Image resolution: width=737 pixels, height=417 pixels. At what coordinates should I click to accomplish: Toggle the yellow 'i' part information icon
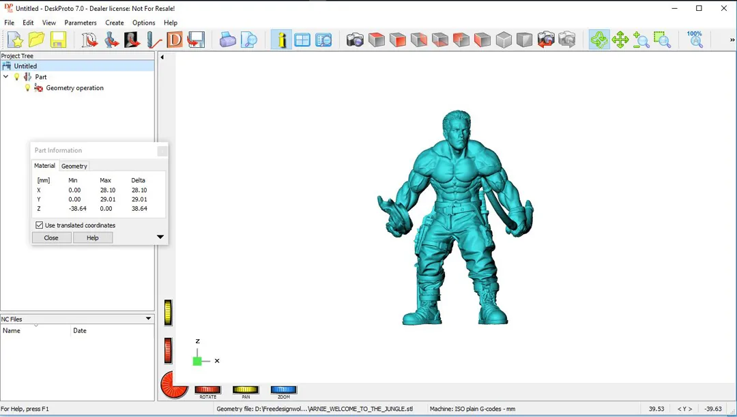pyautogui.click(x=281, y=40)
